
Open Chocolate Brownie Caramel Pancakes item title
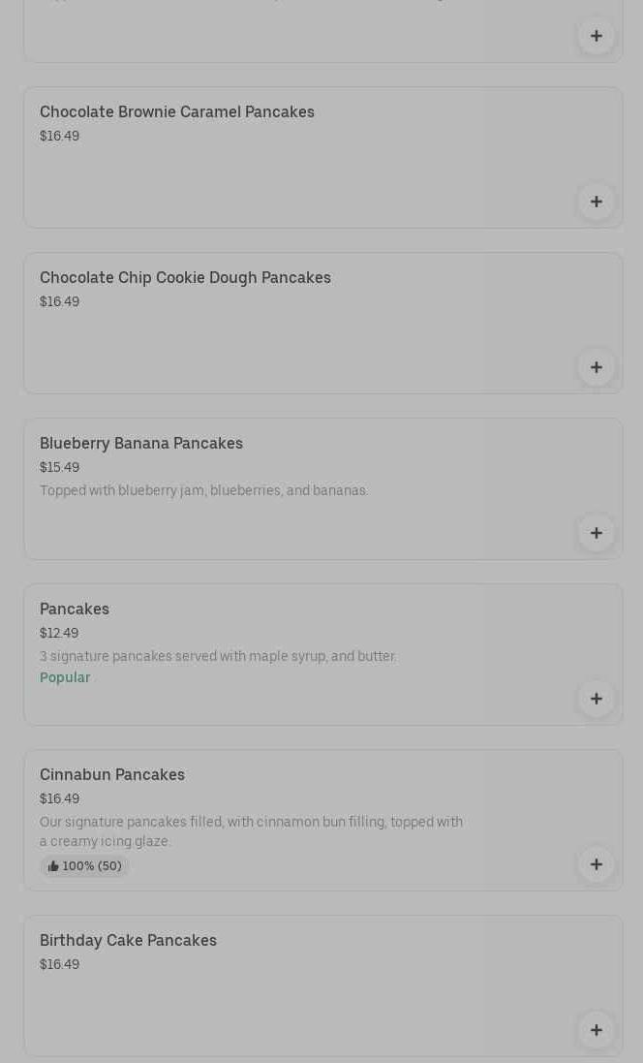pyautogui.click(x=177, y=112)
